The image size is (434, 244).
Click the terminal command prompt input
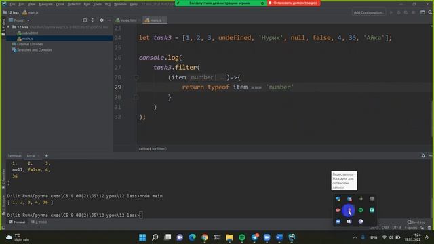click(x=140, y=215)
